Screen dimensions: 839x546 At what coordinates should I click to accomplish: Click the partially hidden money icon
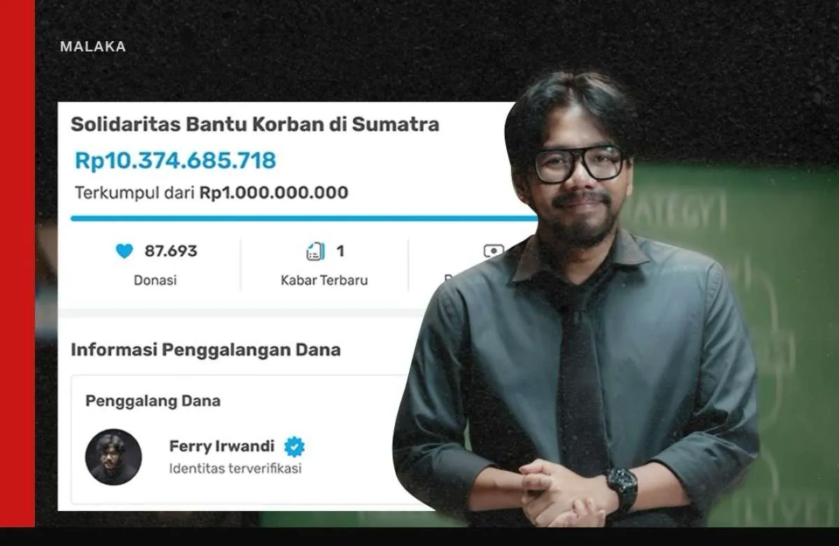tap(493, 250)
